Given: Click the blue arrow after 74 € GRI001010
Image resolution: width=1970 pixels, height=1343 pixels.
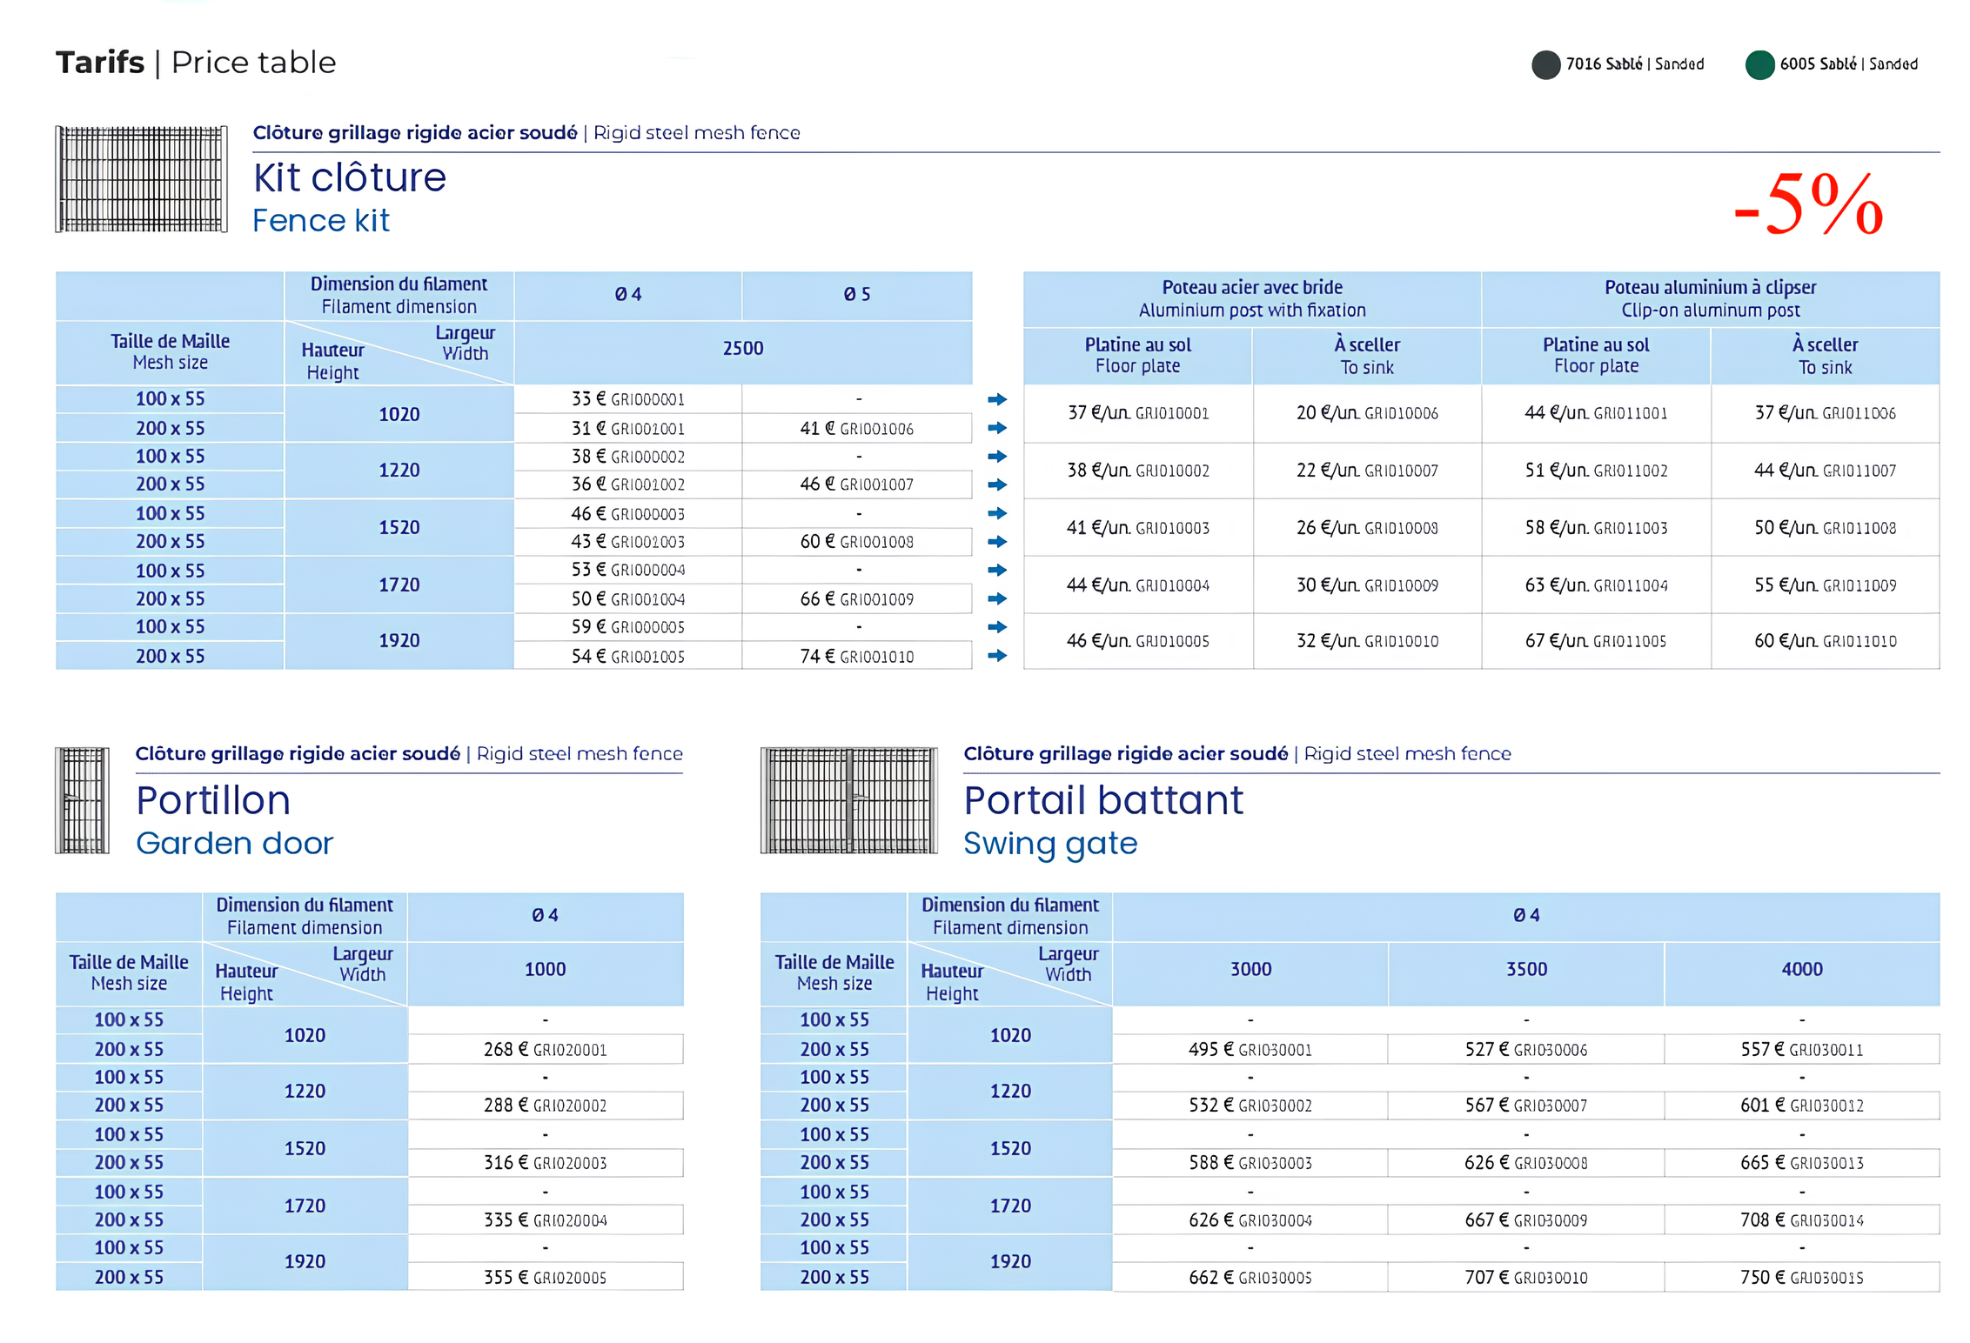Looking at the screenshot, I should (999, 655).
